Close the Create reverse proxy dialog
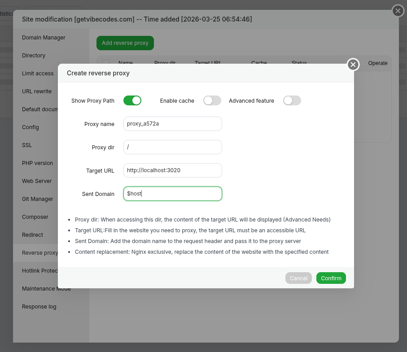407x352 pixels. (353, 65)
